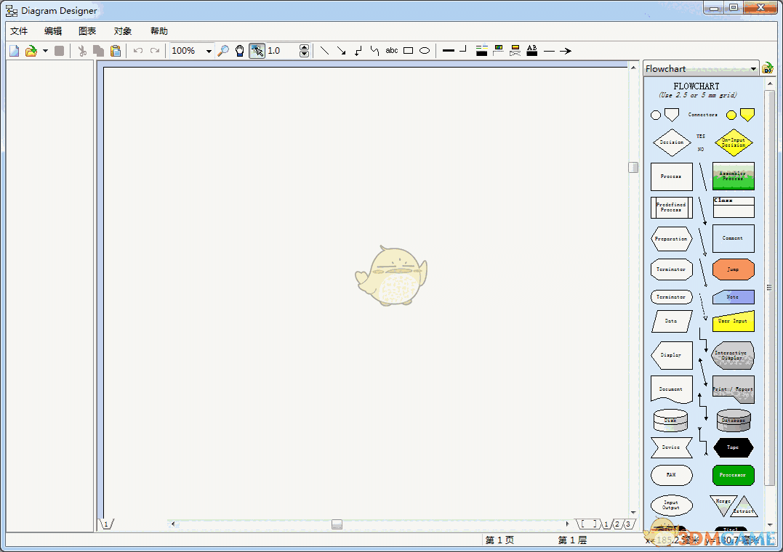Click the New document icon

(15, 51)
